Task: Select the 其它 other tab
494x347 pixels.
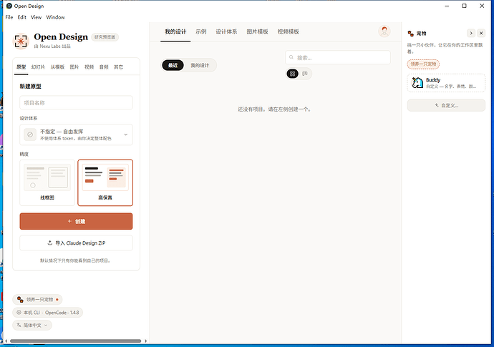Action: point(118,67)
